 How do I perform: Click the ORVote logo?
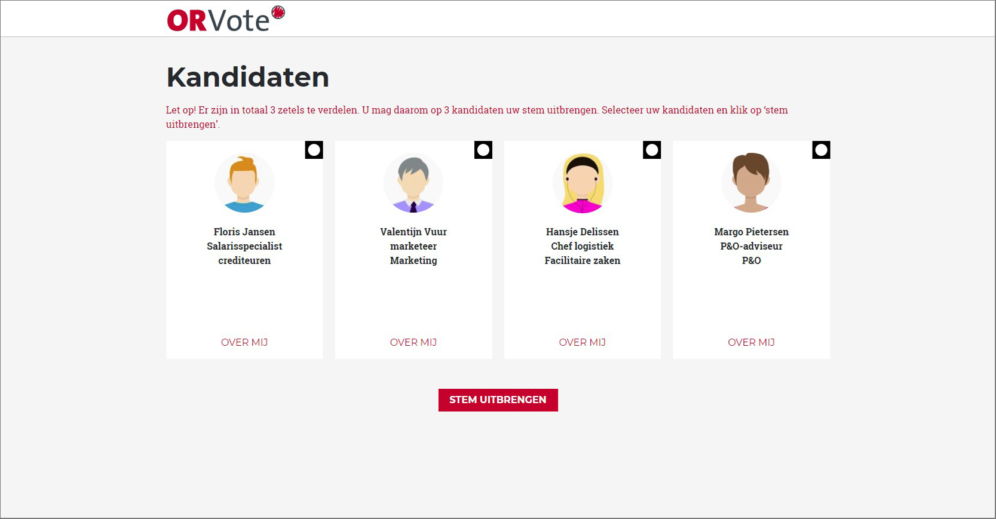pyautogui.click(x=225, y=19)
